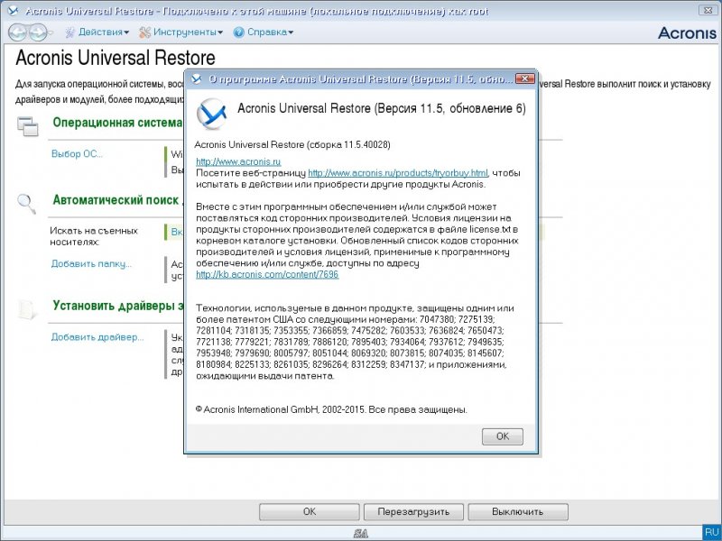Click the large 'Acronis Universal Restore' page heading

(x=116, y=58)
